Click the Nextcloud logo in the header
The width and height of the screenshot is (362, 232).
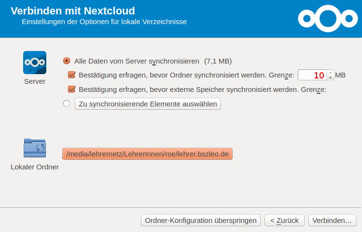pyautogui.click(x=326, y=18)
